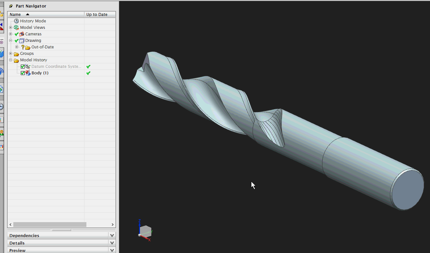Select the Out-of-Date label
This screenshot has width=430, height=253.
point(43,47)
